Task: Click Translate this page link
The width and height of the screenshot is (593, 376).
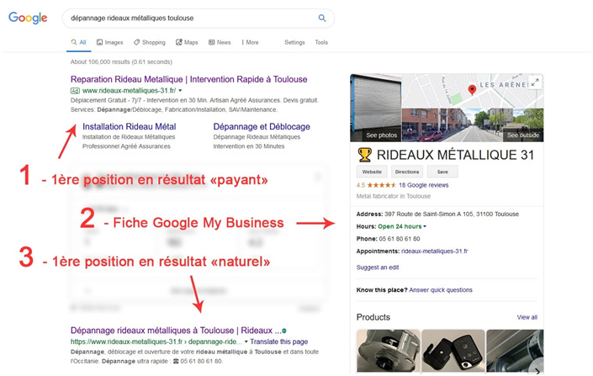Action: pyautogui.click(x=278, y=342)
